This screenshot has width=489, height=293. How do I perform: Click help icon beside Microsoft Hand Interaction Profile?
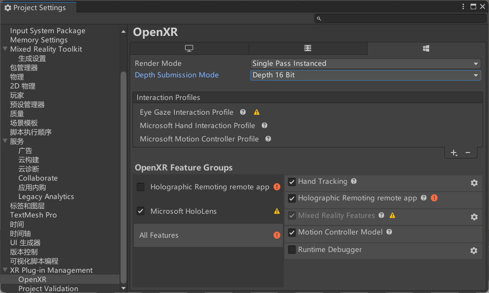(x=265, y=125)
